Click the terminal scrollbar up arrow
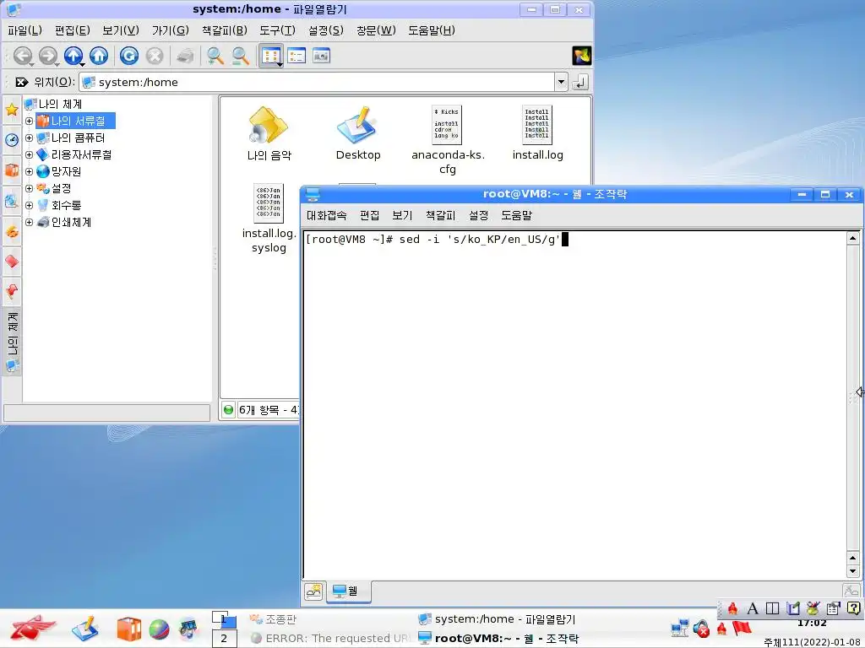865x648 pixels. (x=853, y=238)
